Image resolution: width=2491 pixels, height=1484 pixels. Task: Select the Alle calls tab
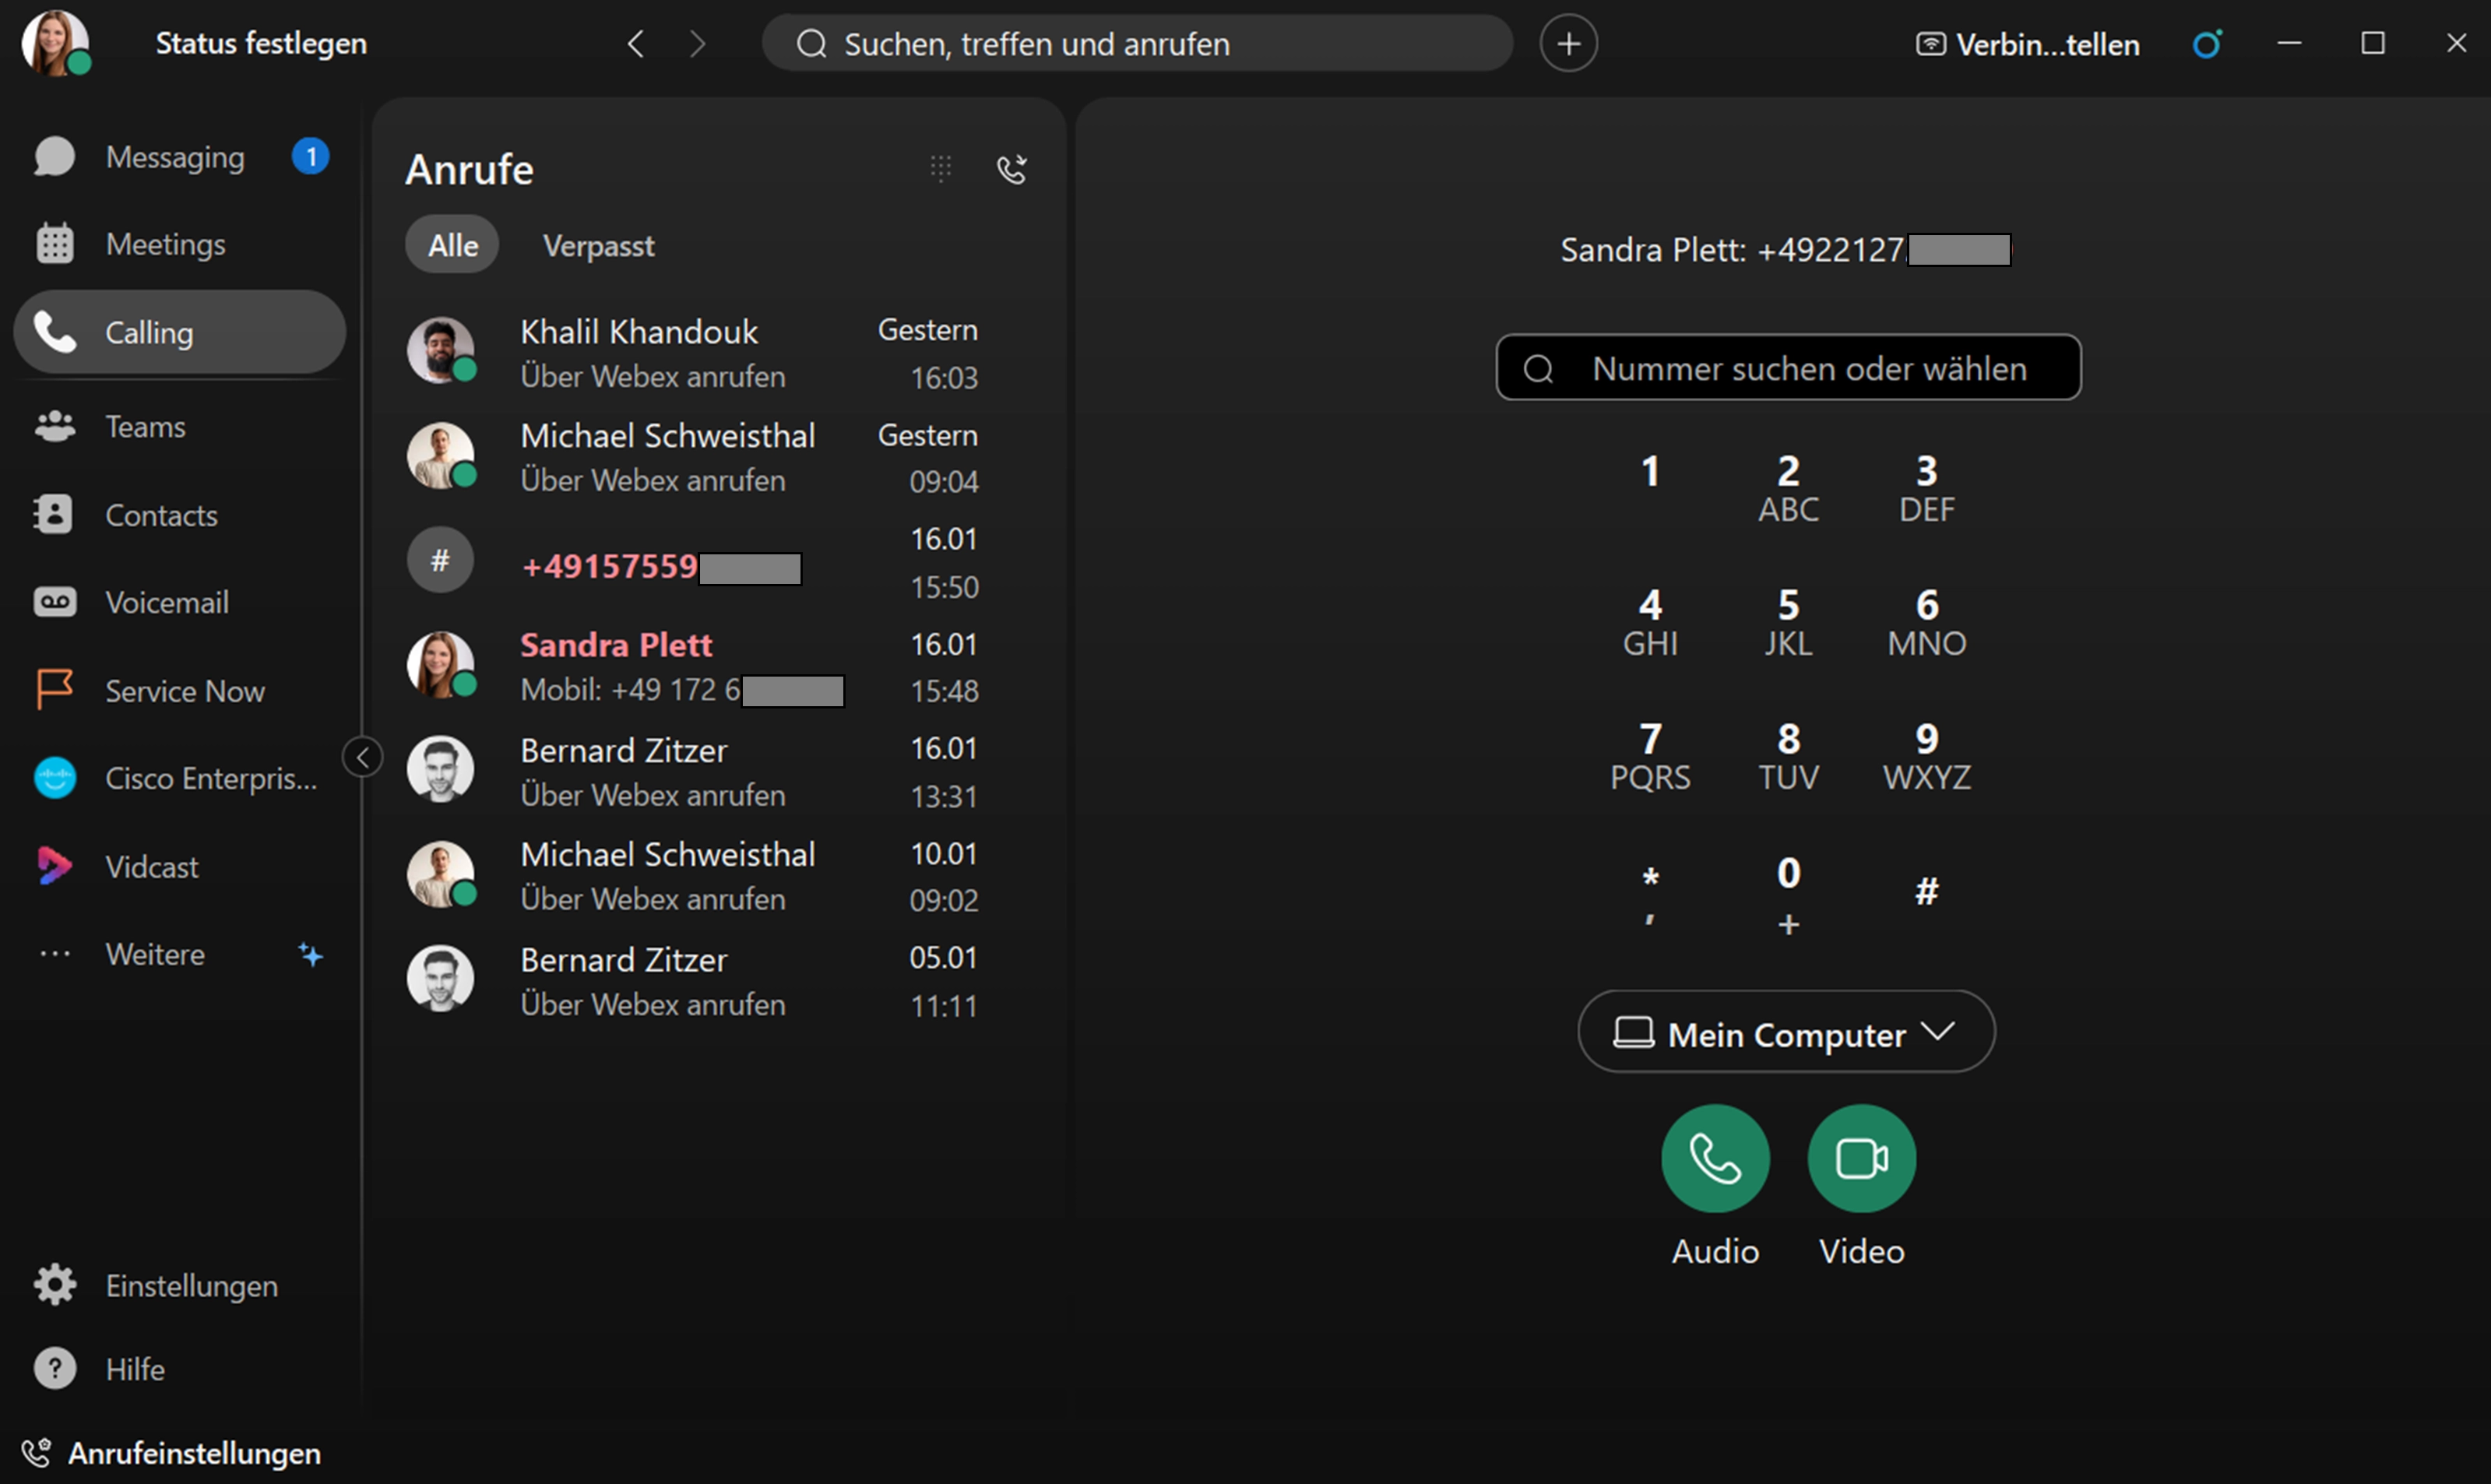[453, 246]
